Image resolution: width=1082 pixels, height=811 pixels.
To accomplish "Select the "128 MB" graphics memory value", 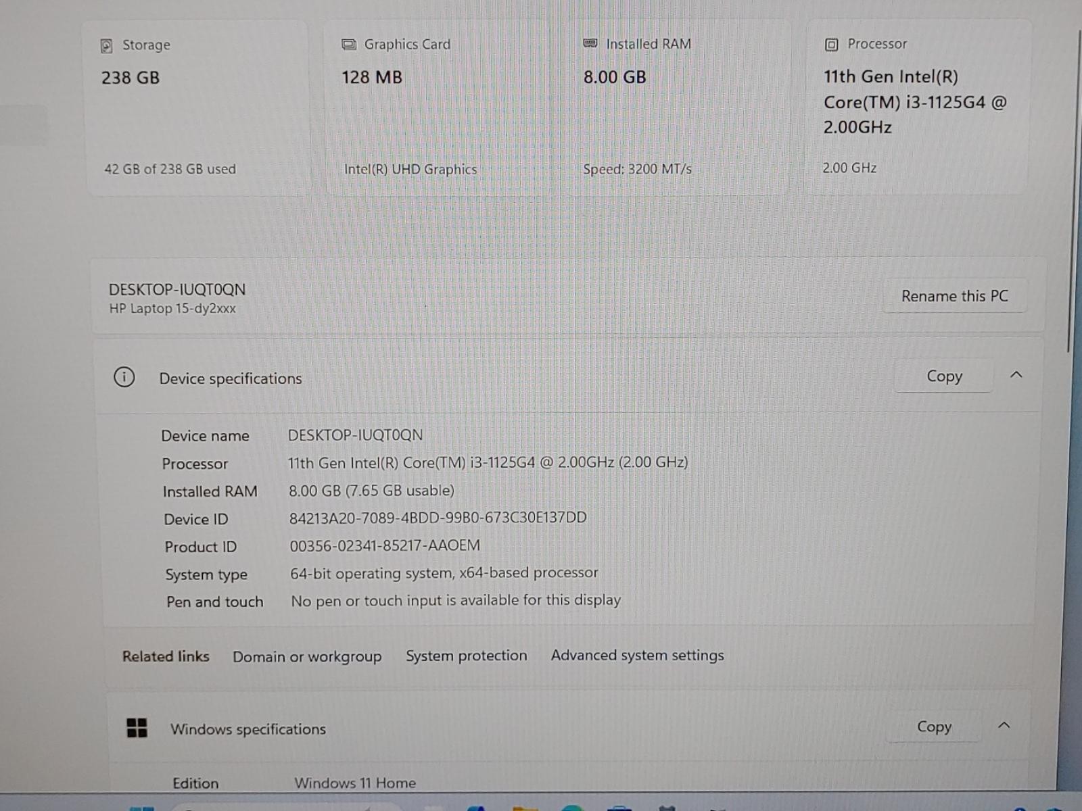I will point(372,77).
